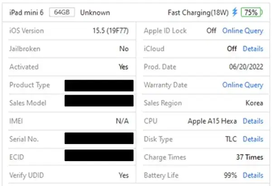Image resolution: width=272 pixels, height=186 pixels.
Task: Click the iPad mini 6 device name
Action: tap(26, 13)
